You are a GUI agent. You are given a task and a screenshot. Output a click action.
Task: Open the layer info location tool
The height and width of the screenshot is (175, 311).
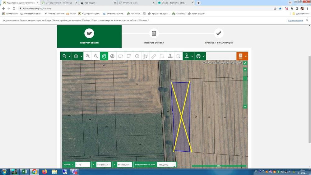pyautogui.click(x=187, y=56)
